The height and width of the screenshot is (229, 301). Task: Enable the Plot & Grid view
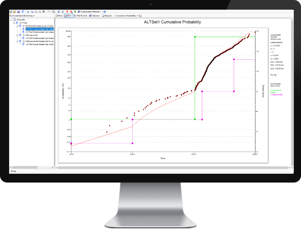click(x=80, y=16)
